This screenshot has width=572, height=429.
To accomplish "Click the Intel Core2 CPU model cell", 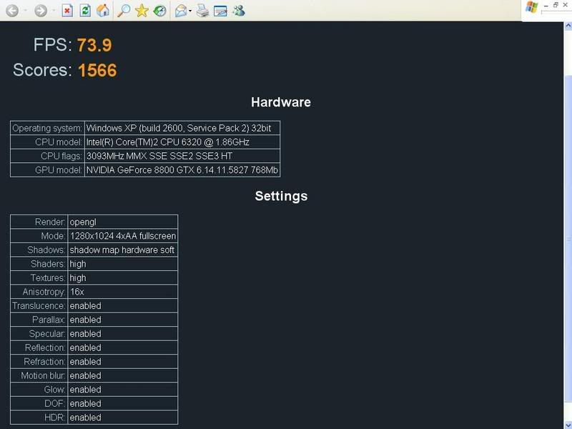I will [x=182, y=142].
